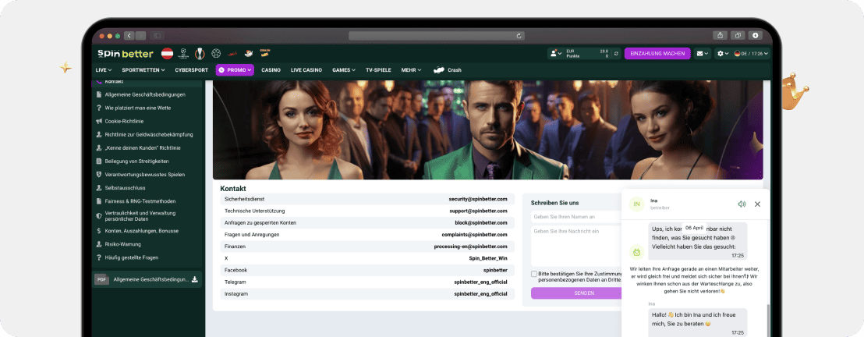Expand the SPORTWETTEN menu
The height and width of the screenshot is (337, 864).
143,70
